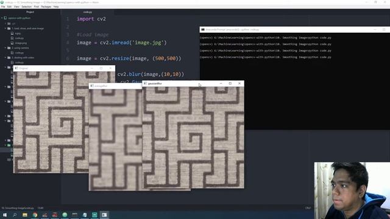
Task: Click the 'import cv2' line in editor
Action: pos(91,19)
